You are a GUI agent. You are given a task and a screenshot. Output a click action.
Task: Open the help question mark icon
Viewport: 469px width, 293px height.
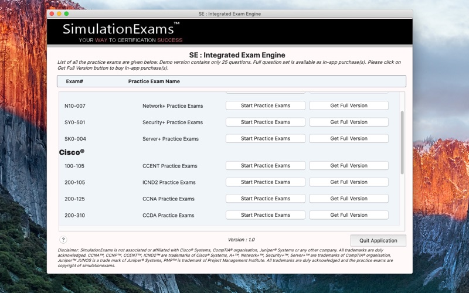pyautogui.click(x=63, y=240)
